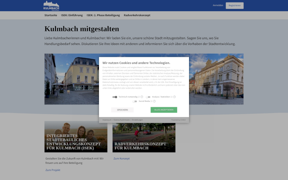Open help icon for Technisch notwendig
288x180 pixels.
click(142, 97)
